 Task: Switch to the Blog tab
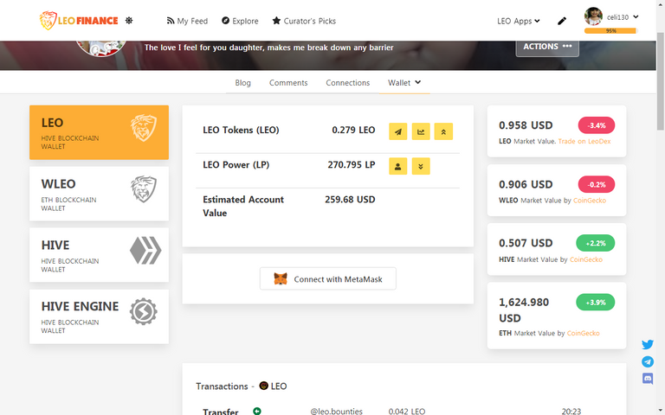point(243,83)
